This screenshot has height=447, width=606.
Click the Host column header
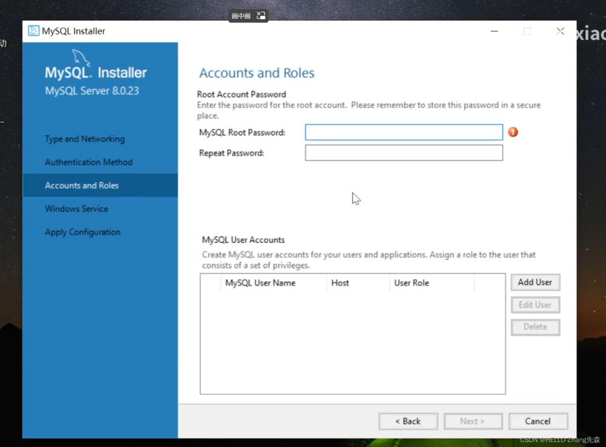(x=341, y=283)
